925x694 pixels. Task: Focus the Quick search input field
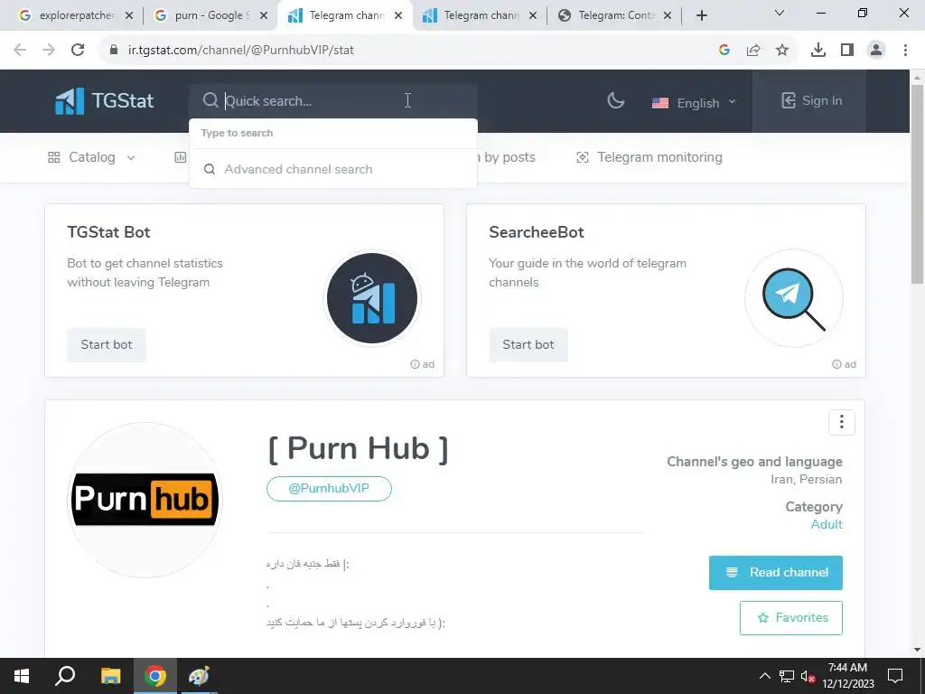(332, 101)
